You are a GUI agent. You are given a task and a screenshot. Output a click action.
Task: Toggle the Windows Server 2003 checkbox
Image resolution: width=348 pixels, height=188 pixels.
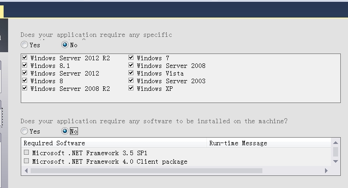pos(131,81)
